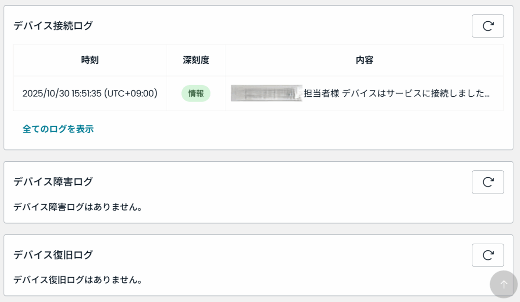Refresh the デバイス接続ログ section
The height and width of the screenshot is (302, 520).
(487, 26)
